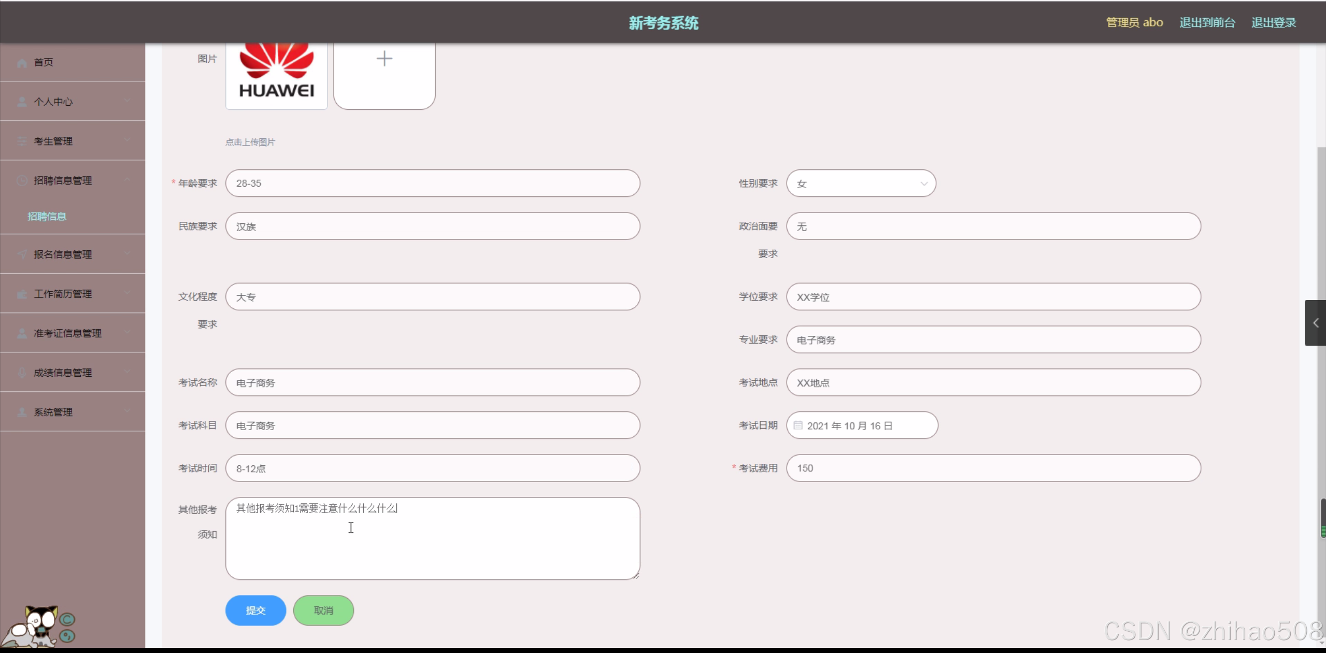1326x653 pixels.
Task: Click the clock icon beside 招聘信息管理
Action: [x=22, y=180]
